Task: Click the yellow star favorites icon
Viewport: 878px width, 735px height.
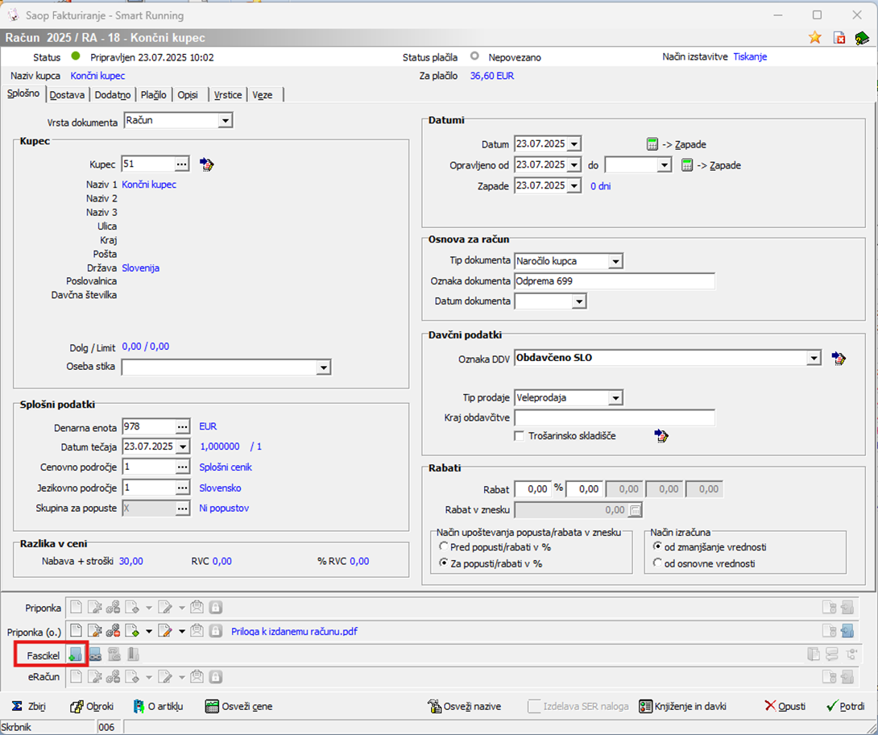Action: pos(815,38)
